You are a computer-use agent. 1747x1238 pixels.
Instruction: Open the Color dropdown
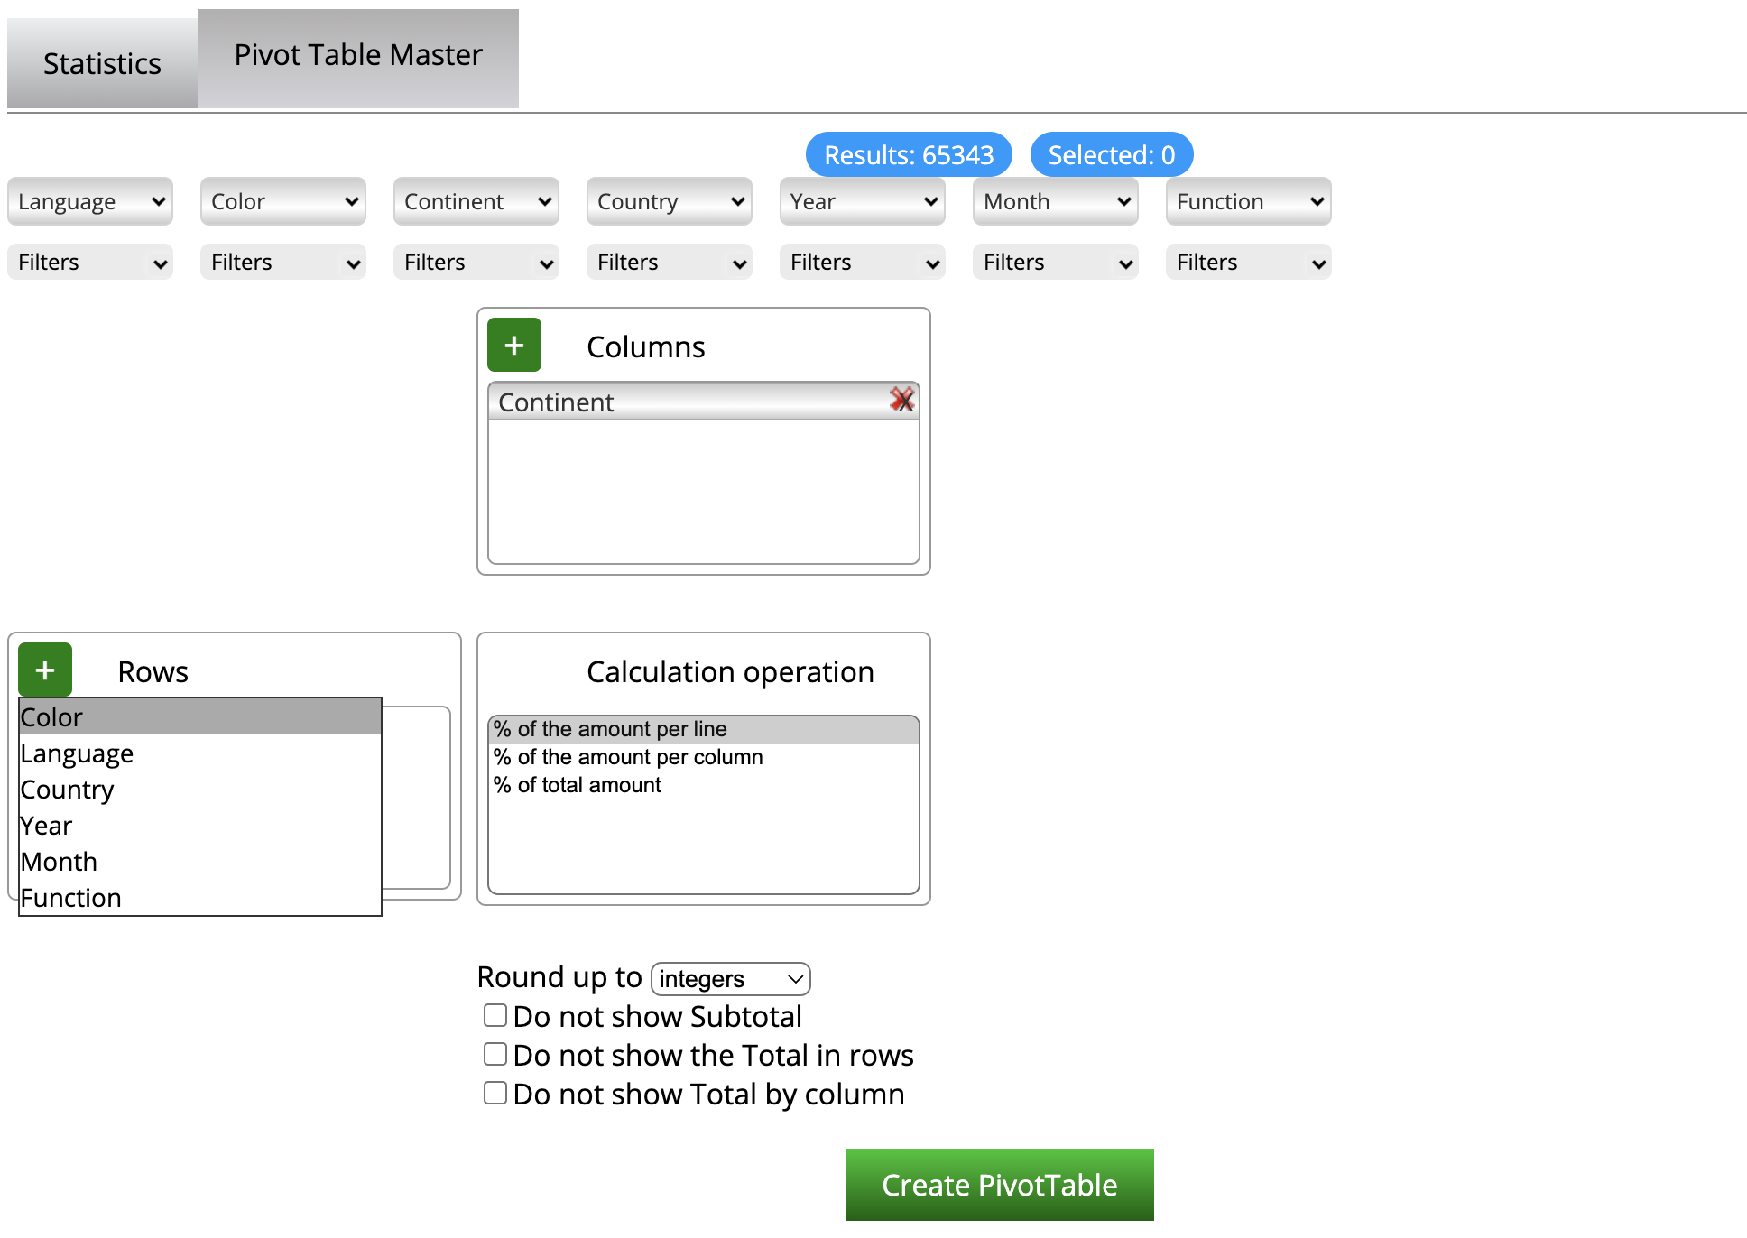tap(283, 201)
